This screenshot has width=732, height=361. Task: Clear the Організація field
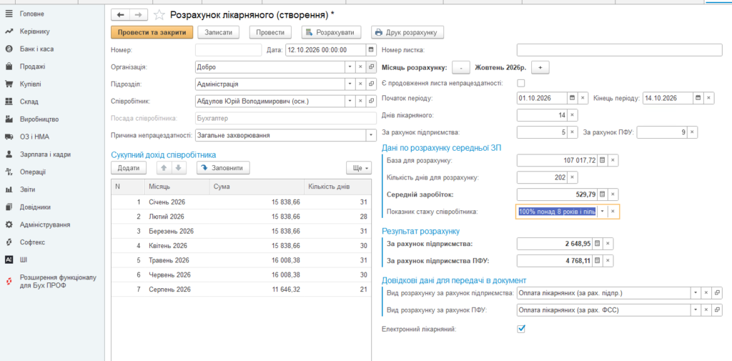tap(360, 67)
